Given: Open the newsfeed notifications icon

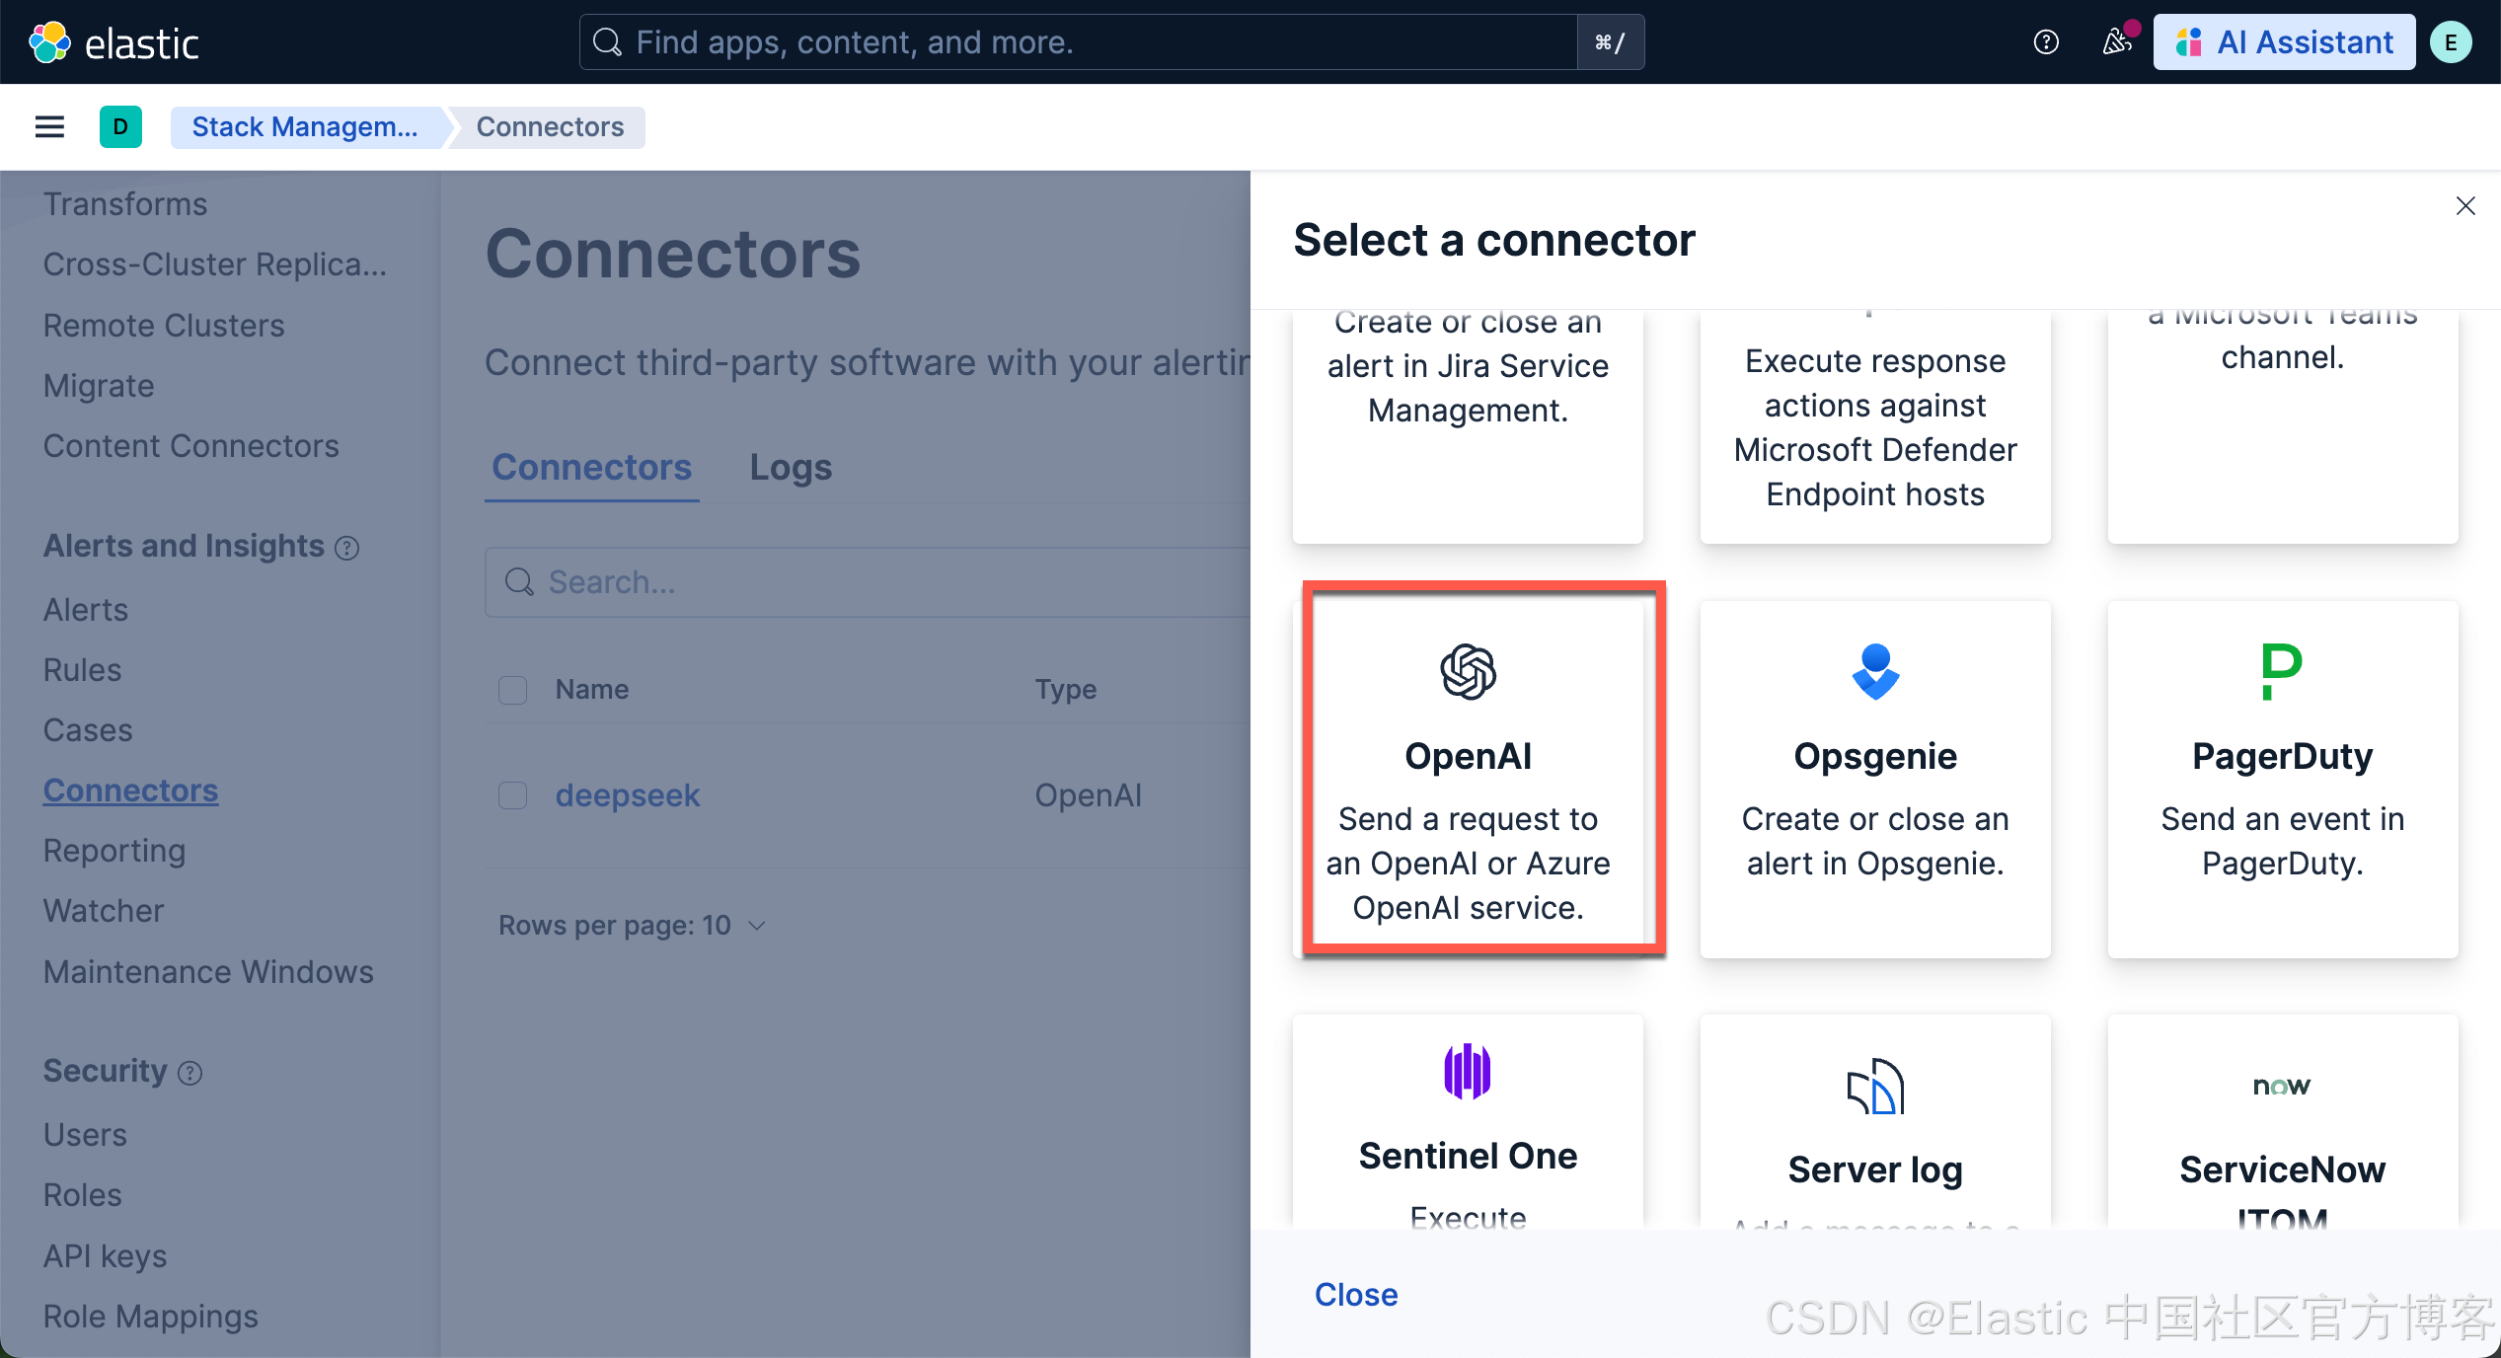Looking at the screenshot, I should tap(2116, 42).
